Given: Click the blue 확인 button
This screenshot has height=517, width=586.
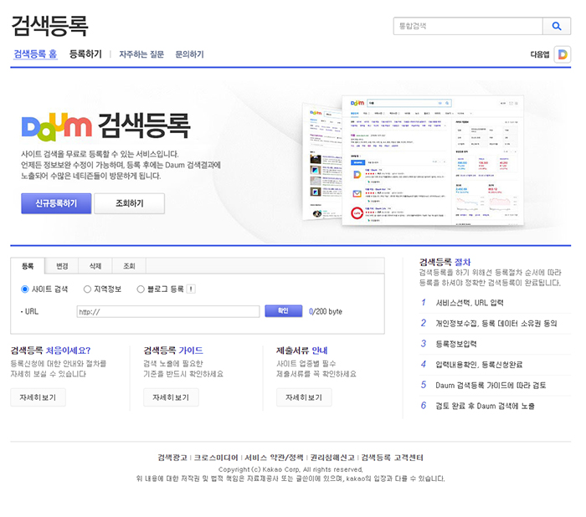Looking at the screenshot, I should (x=283, y=311).
